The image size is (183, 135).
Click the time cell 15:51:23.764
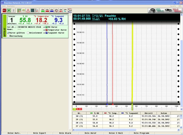coord(148,116)
